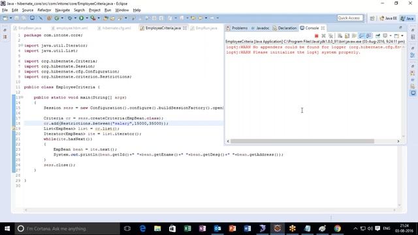
Task: Click the Open Perspective icon
Action: click(372, 18)
